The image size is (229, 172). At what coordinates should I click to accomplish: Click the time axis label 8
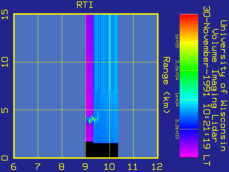click(x=62, y=167)
